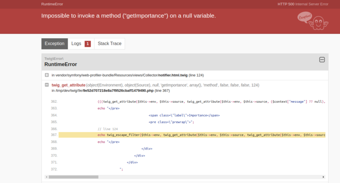The width and height of the screenshot is (340, 183).
Task: Collapse the RuntimeError block with minus icon
Action: pyautogui.click(x=322, y=59)
